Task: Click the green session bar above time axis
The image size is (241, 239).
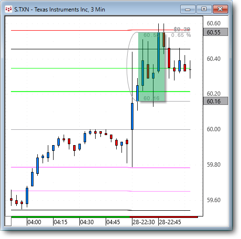Action: coord(70,217)
